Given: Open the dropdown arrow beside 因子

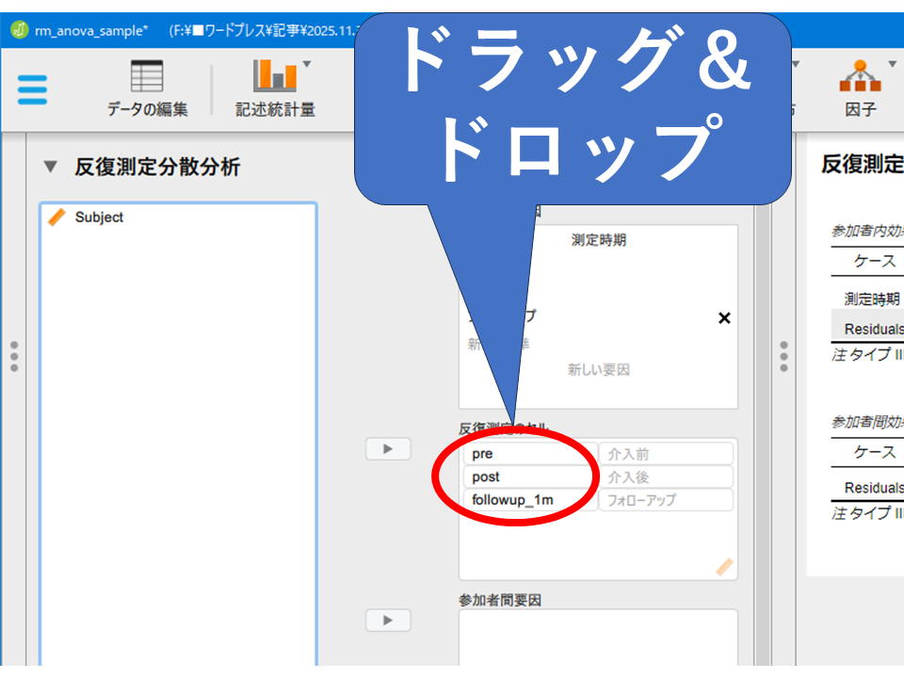Looking at the screenshot, I should (891, 65).
